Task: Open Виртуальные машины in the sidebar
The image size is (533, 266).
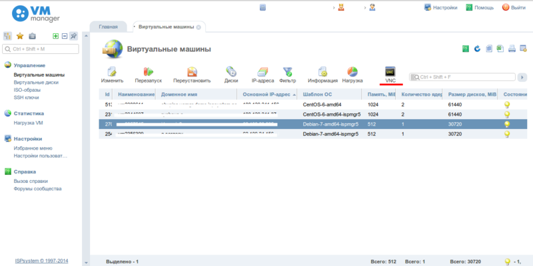Action: pyautogui.click(x=39, y=74)
